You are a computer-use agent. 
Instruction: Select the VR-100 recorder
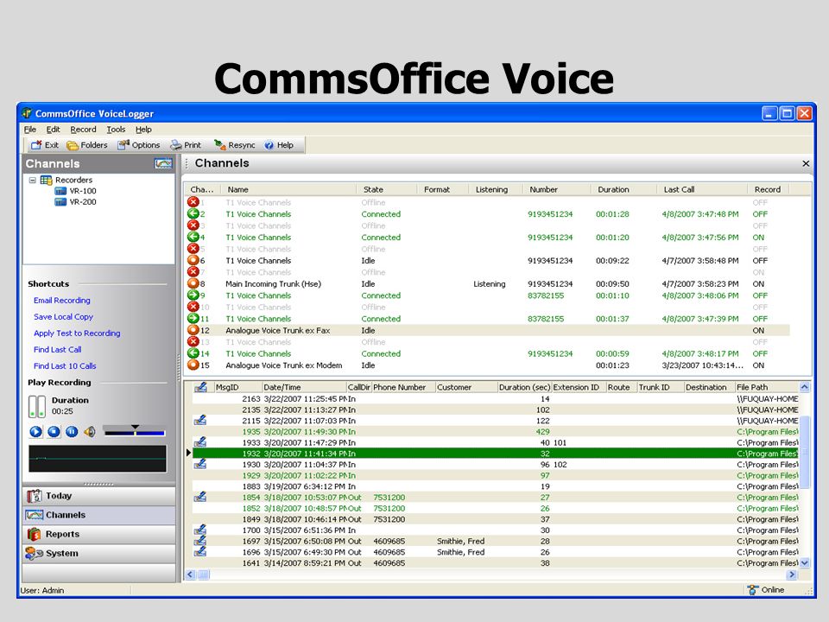pyautogui.click(x=75, y=191)
